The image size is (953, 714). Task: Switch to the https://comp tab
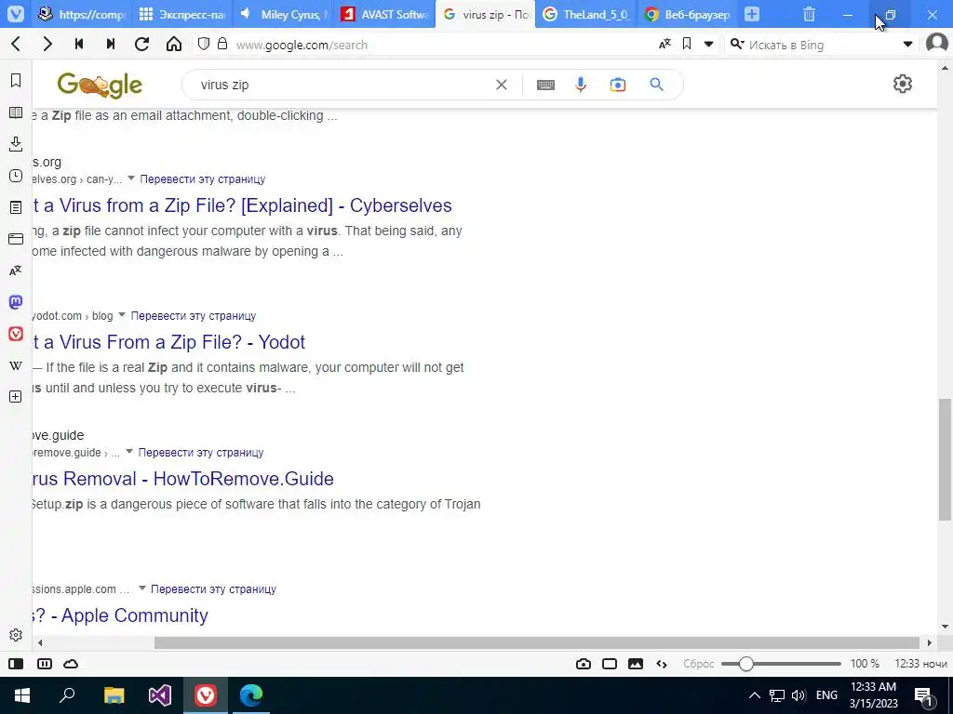coord(81,14)
